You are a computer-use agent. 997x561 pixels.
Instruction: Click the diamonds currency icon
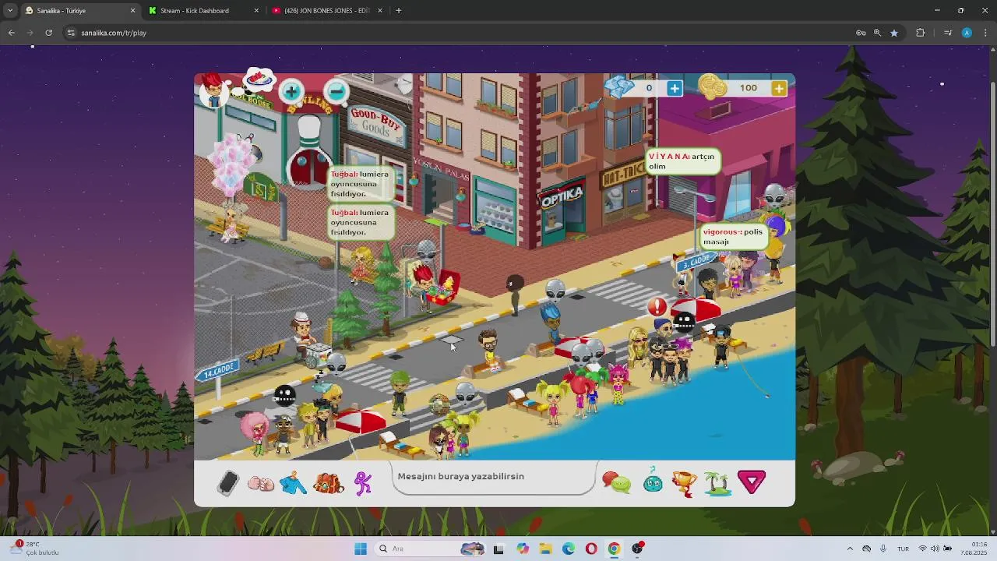pyautogui.click(x=620, y=87)
